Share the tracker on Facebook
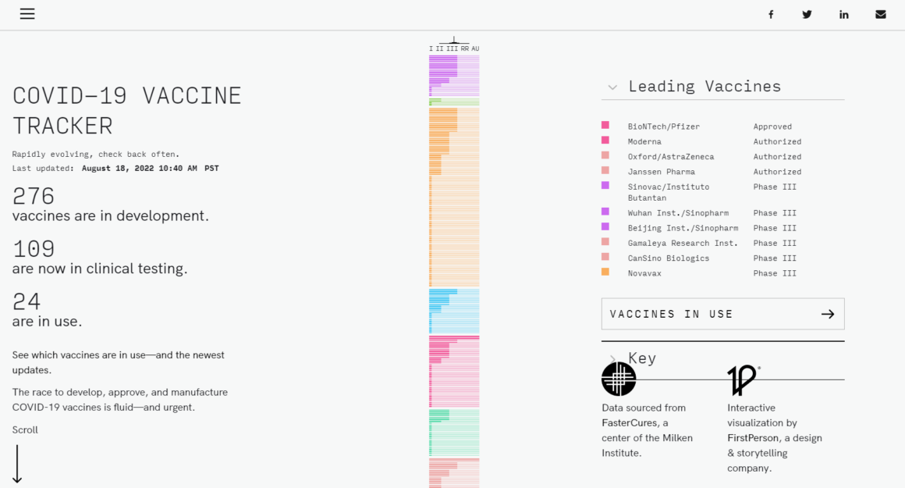 coord(771,14)
